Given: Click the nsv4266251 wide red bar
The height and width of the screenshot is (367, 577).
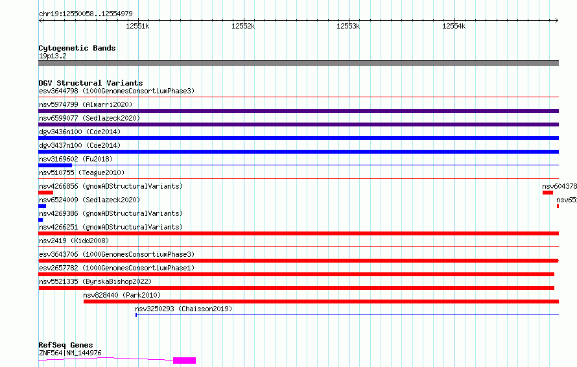Looking at the screenshot, I should [x=298, y=233].
